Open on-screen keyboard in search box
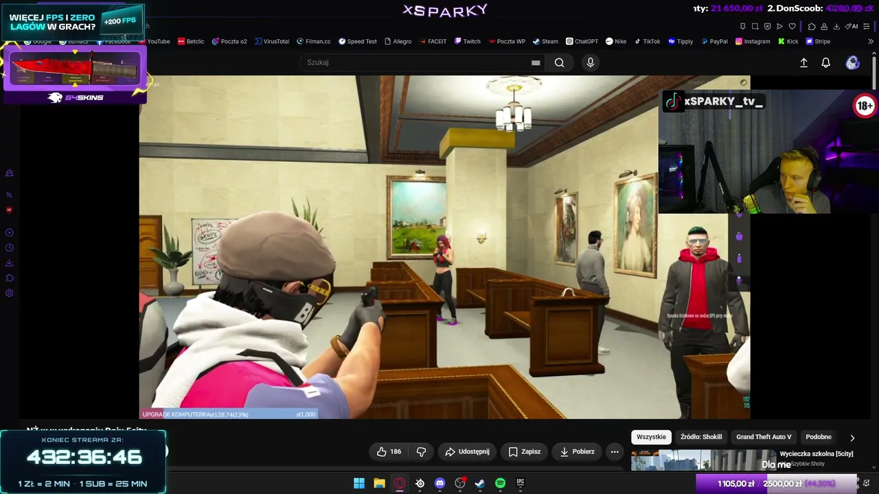Image resolution: width=879 pixels, height=494 pixels. pos(536,62)
